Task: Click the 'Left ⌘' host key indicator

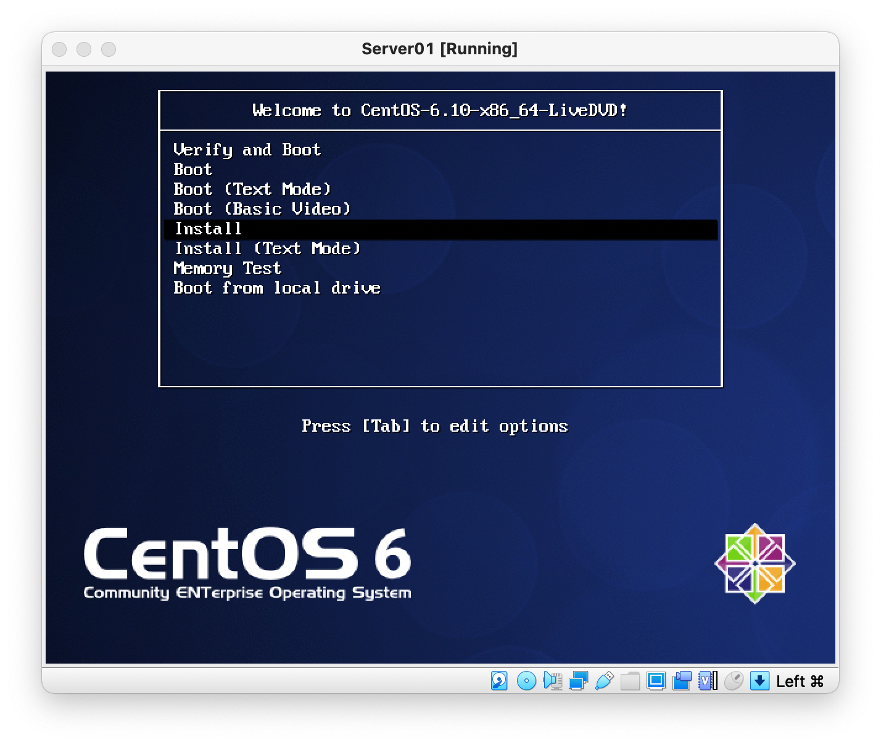Action: coord(800,681)
